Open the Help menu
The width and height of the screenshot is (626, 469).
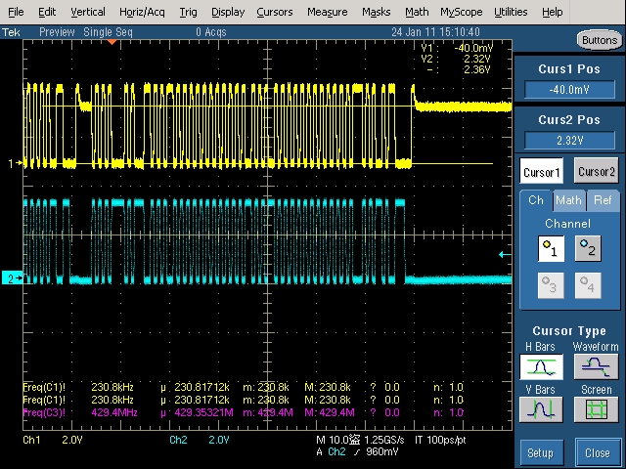coord(552,12)
